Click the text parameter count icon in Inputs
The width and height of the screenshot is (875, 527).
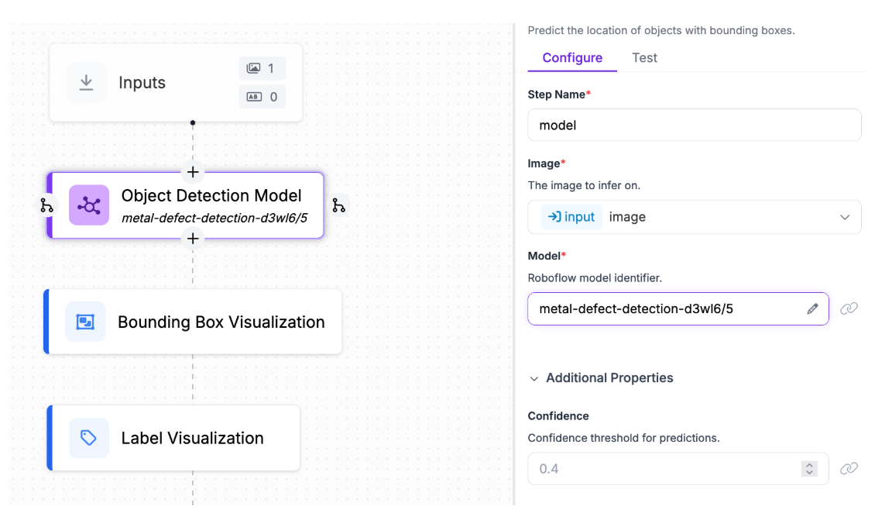click(253, 97)
